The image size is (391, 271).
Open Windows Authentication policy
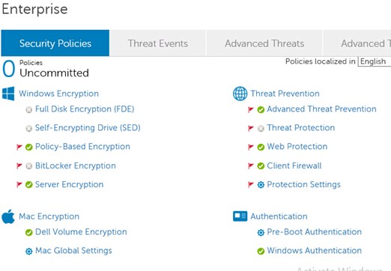tap(315, 251)
